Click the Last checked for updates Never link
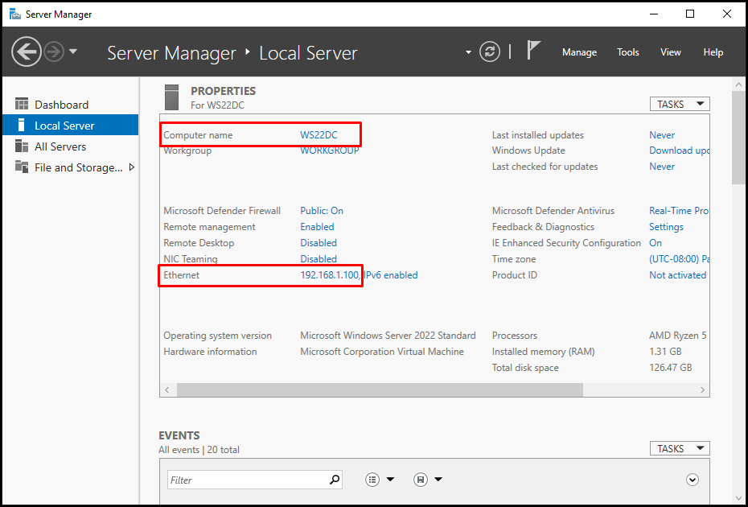Image resolution: width=748 pixels, height=507 pixels. (x=662, y=167)
